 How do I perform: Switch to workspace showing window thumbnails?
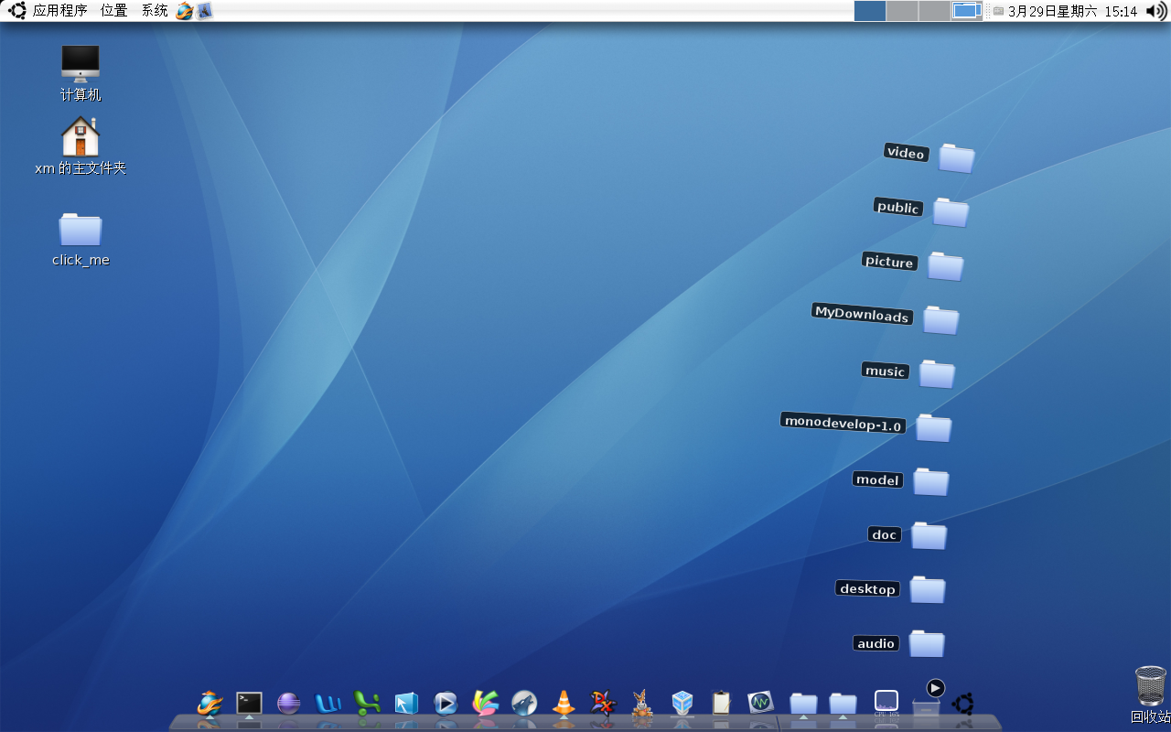click(x=966, y=11)
